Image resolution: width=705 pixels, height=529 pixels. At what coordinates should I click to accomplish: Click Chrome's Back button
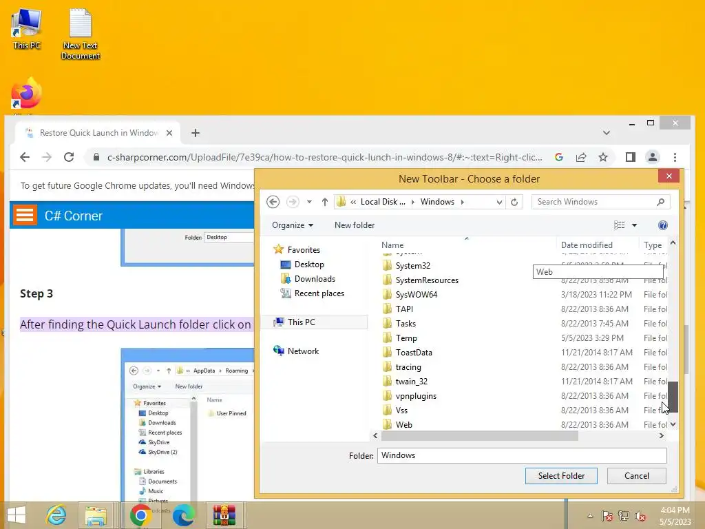[25, 157]
